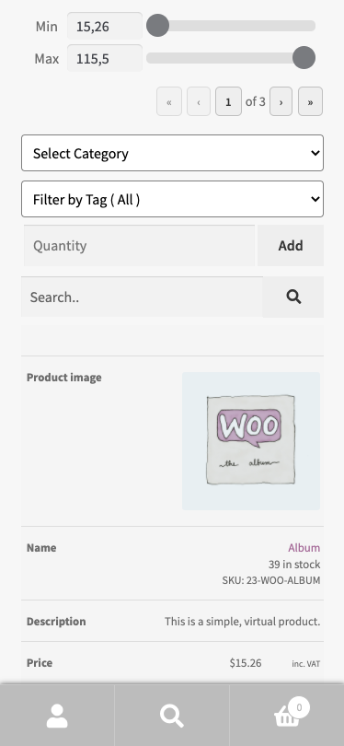Click the Min price slider handle

pos(158,25)
